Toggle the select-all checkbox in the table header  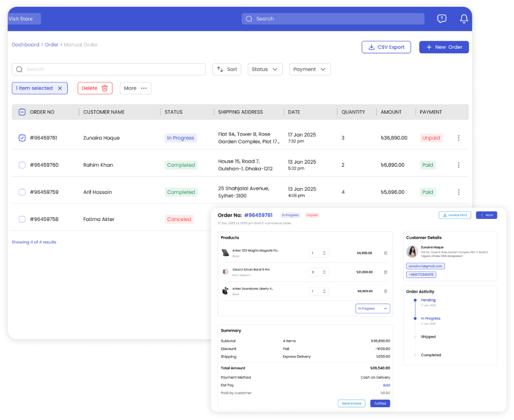click(x=22, y=112)
